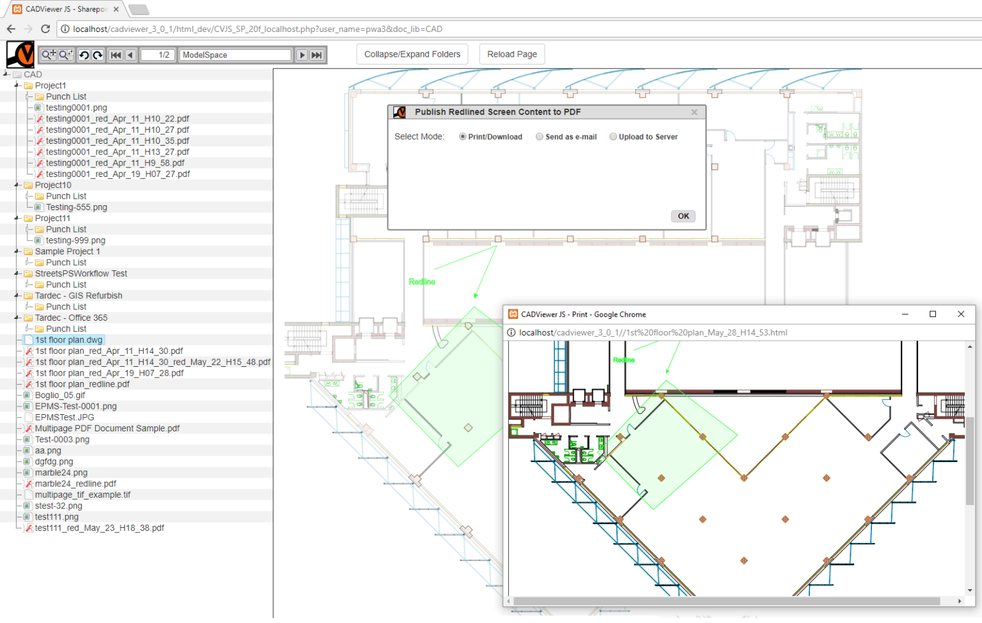Click OK in the Publish dialog
This screenshot has height=623, width=982.
click(683, 216)
